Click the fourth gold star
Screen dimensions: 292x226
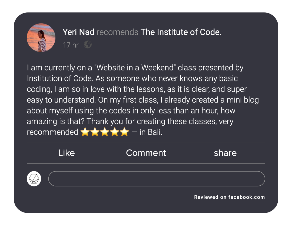pyautogui.click(x=114, y=132)
